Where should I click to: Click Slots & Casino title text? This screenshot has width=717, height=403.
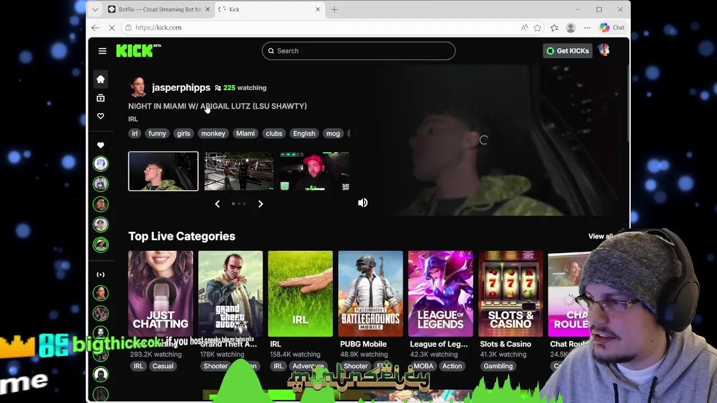click(x=505, y=344)
